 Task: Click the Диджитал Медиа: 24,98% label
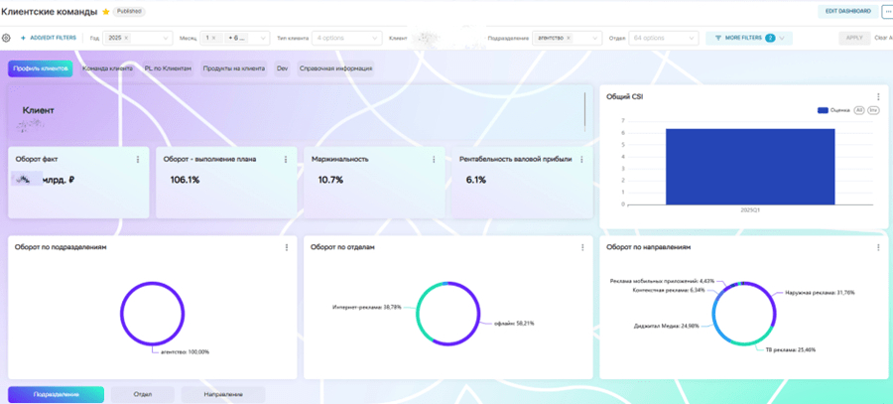[x=667, y=327]
